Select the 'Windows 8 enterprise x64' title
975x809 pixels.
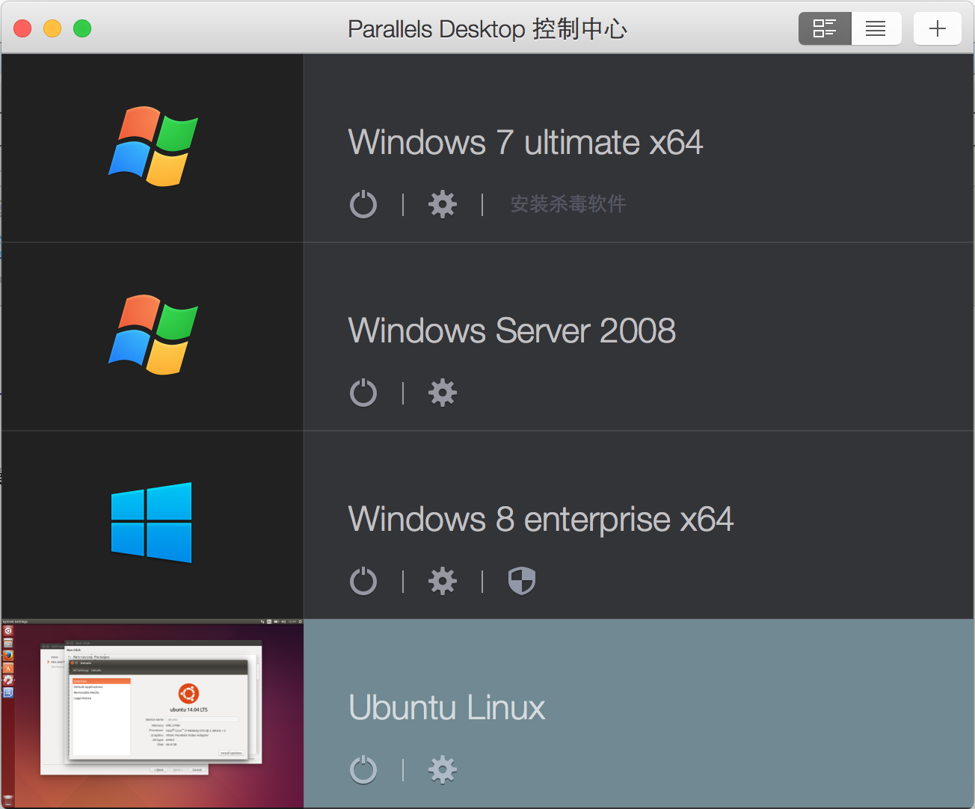pyautogui.click(x=541, y=520)
